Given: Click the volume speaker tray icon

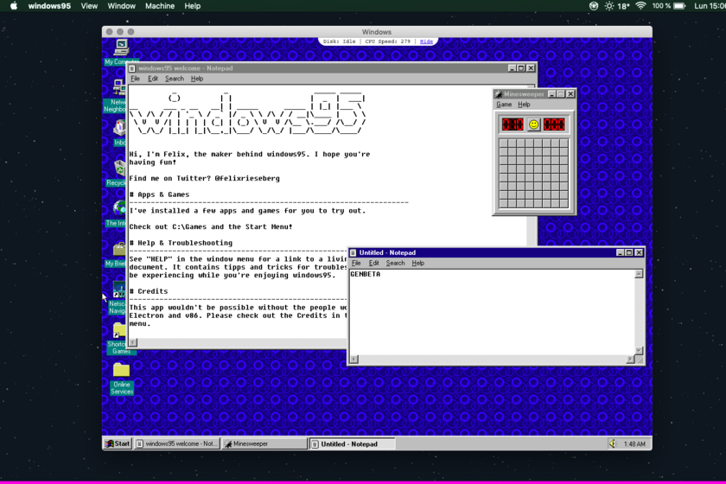Looking at the screenshot, I should [x=613, y=443].
